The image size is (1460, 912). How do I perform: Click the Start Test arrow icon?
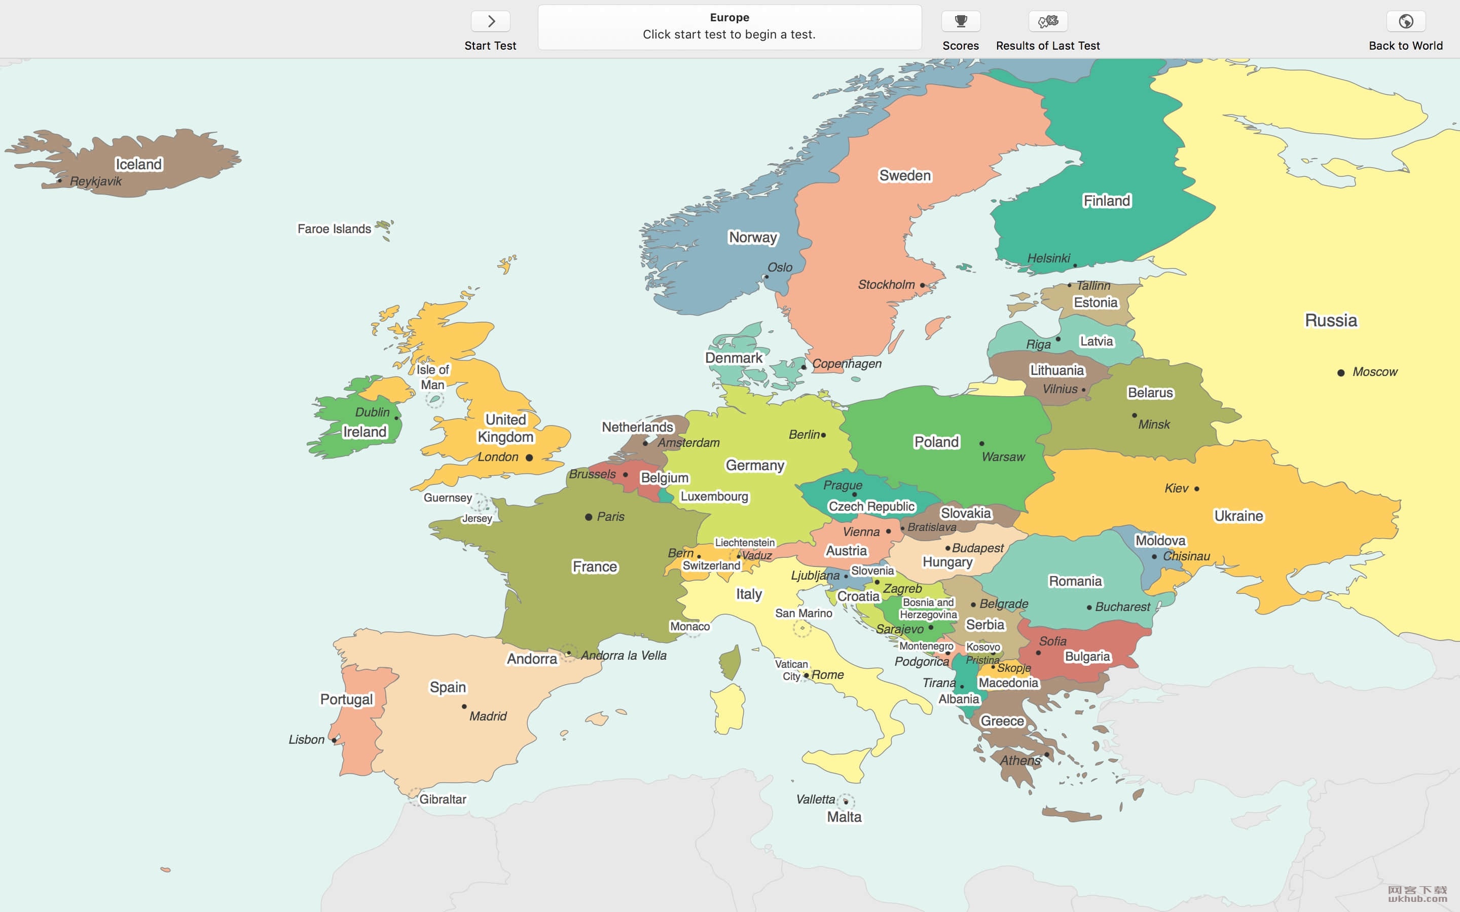491,21
